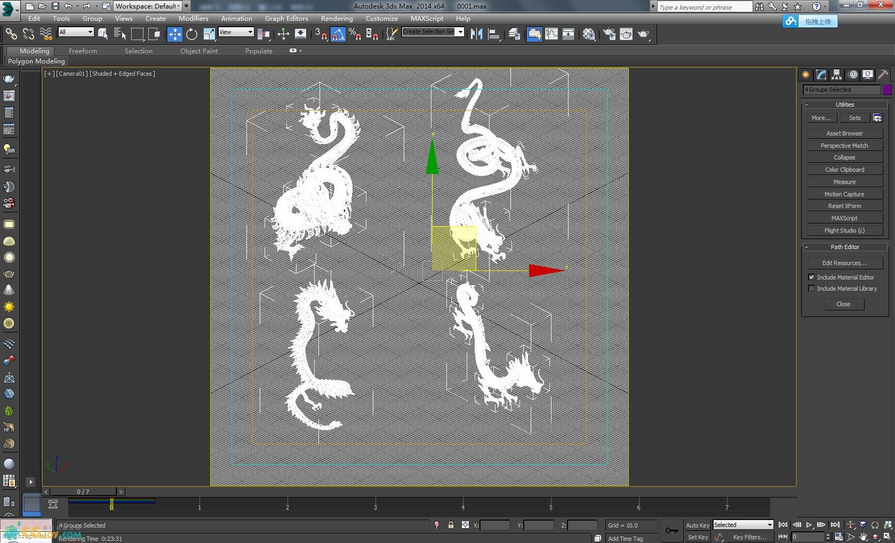The width and height of the screenshot is (895, 543).
Task: Open the Modifiers menu
Action: coord(193,18)
